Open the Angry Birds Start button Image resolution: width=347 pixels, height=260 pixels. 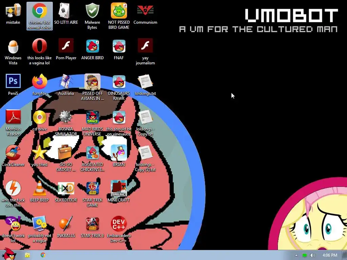coord(8,254)
